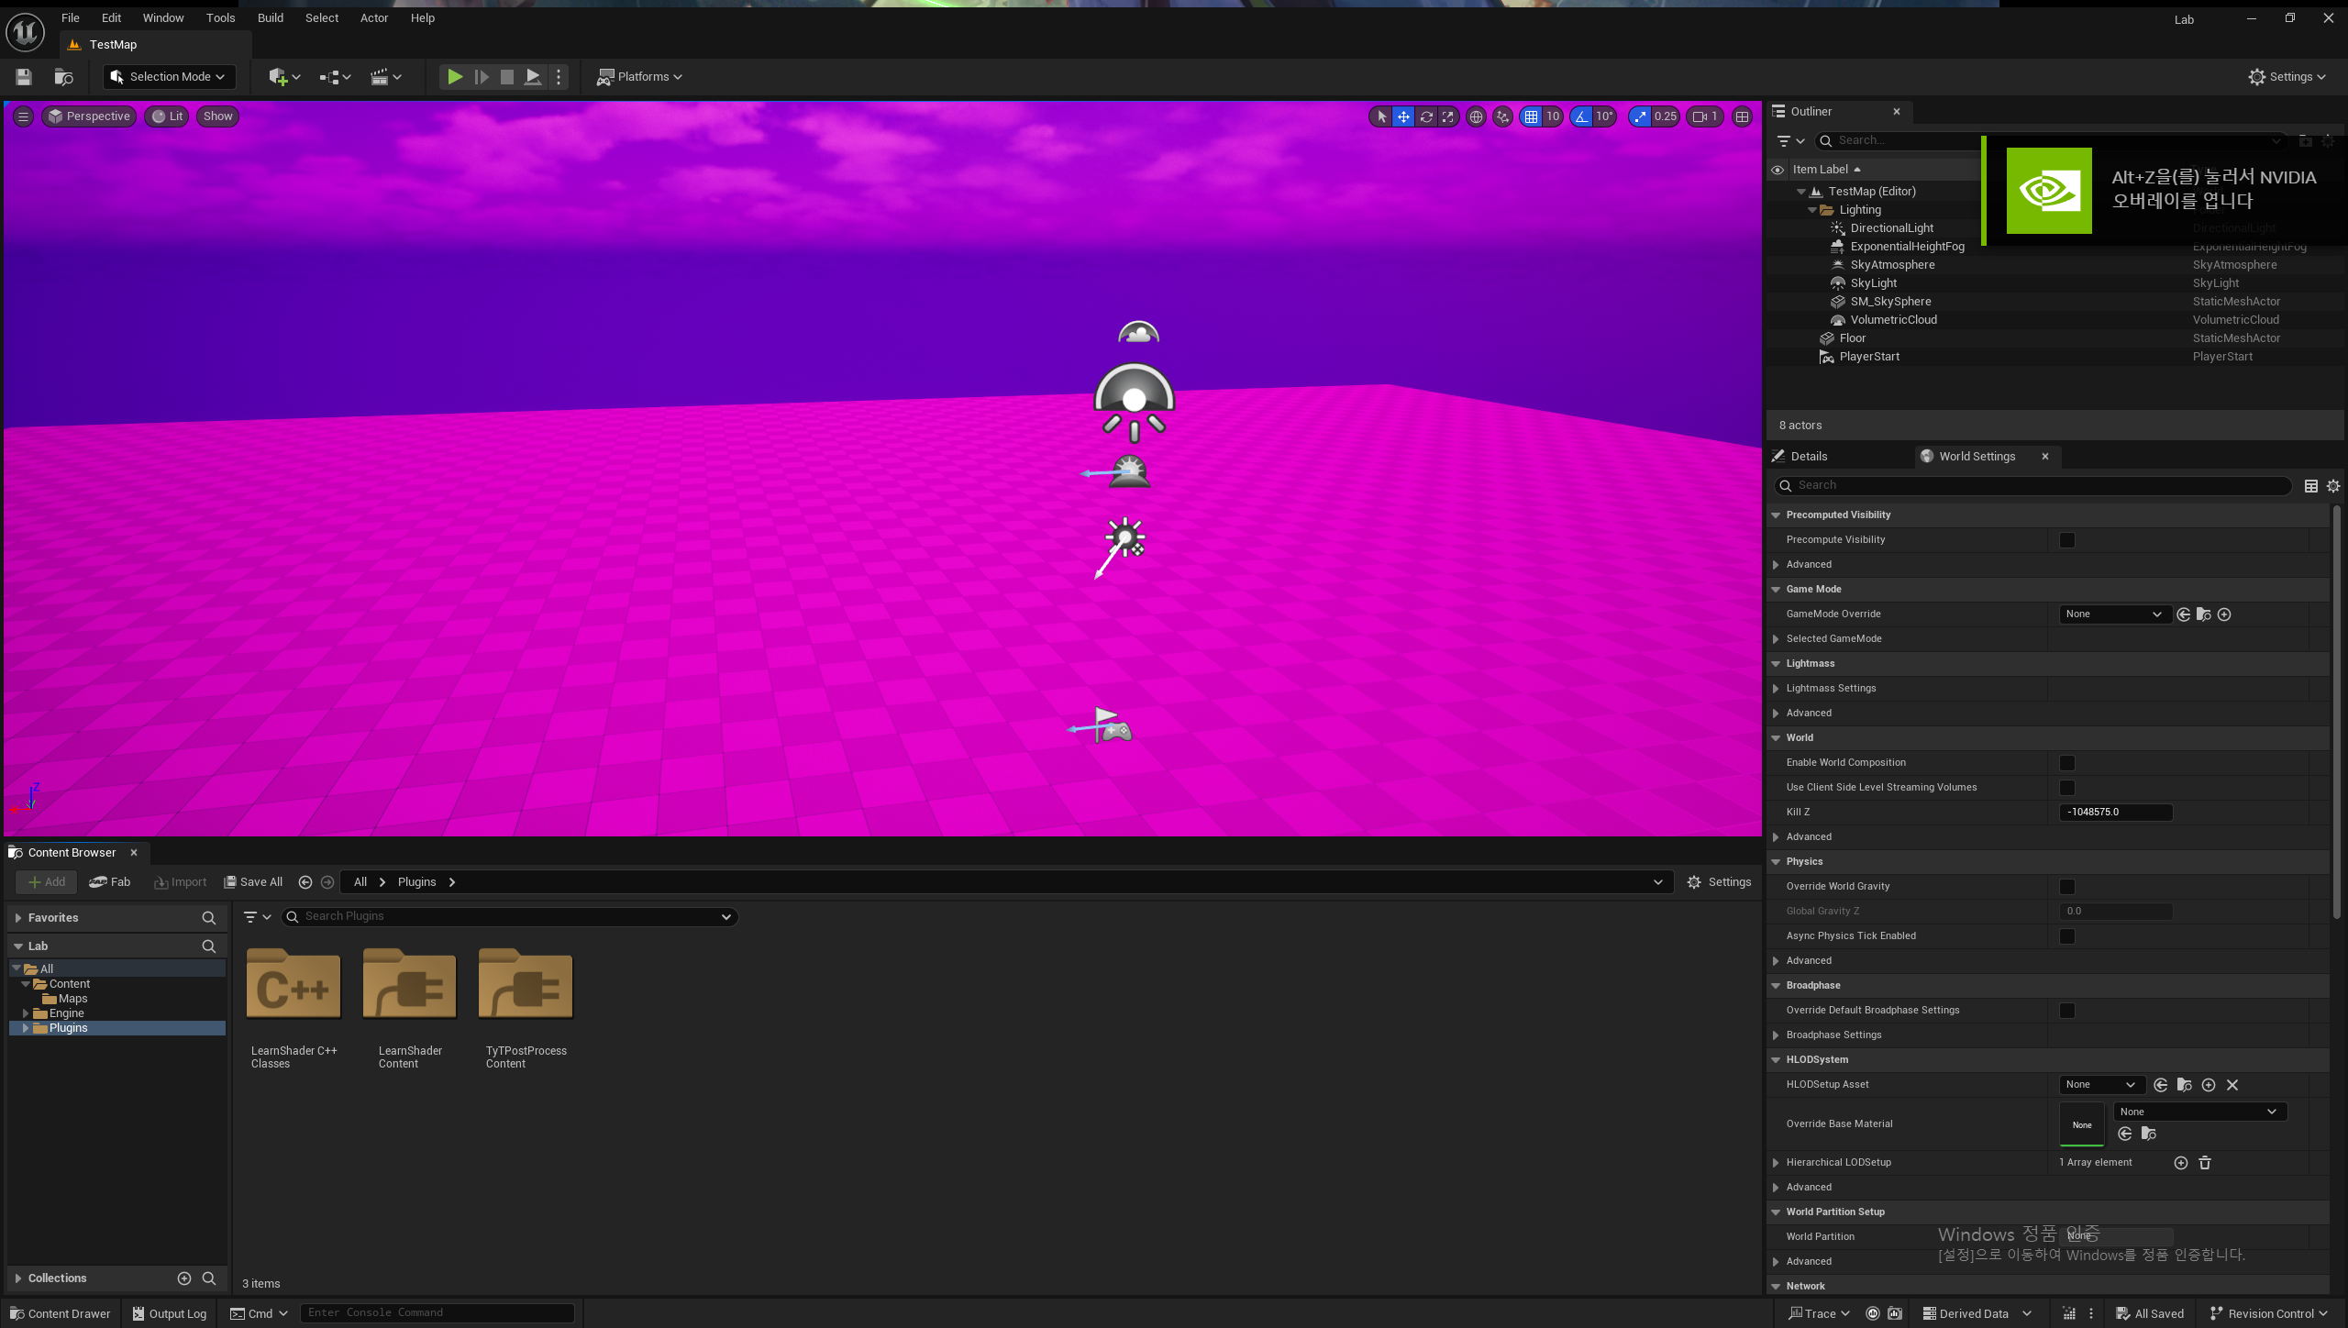Open the Build menu
Screen dimensions: 2348x1328
pos(270,17)
